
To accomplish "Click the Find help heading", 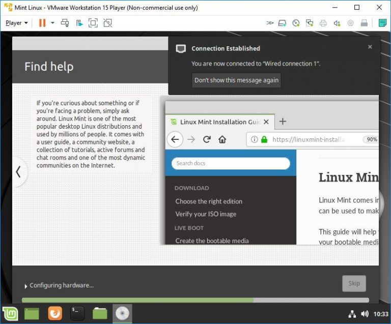I will pyautogui.click(x=49, y=67).
